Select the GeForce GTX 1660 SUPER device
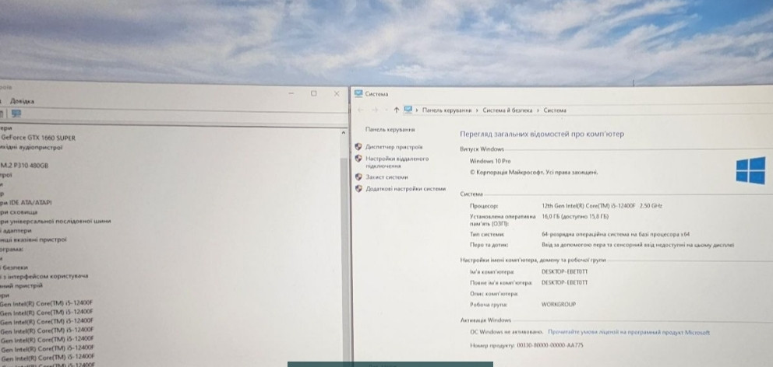This screenshot has width=773, height=367. [x=37, y=137]
